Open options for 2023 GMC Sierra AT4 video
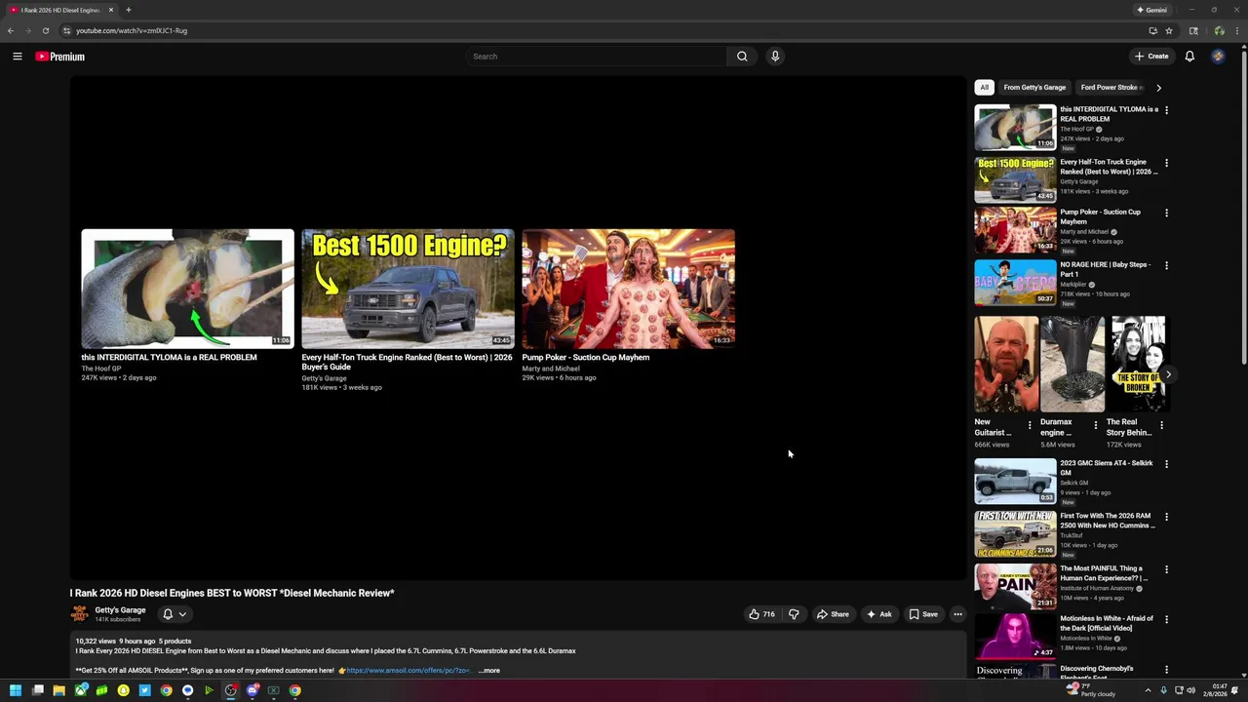 (x=1166, y=464)
